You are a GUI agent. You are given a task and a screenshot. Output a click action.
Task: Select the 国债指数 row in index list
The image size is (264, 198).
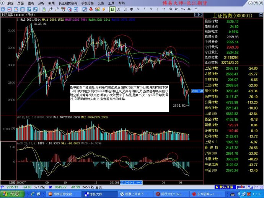click(233, 125)
